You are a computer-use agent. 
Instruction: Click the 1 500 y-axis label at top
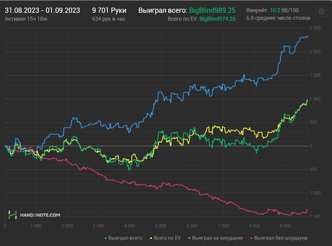click(315, 75)
